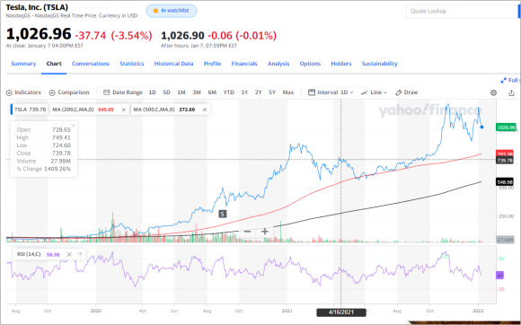Image resolution: width=521 pixels, height=325 pixels.
Task: Close the OHLC info tooltip box
Action: click(x=73, y=126)
